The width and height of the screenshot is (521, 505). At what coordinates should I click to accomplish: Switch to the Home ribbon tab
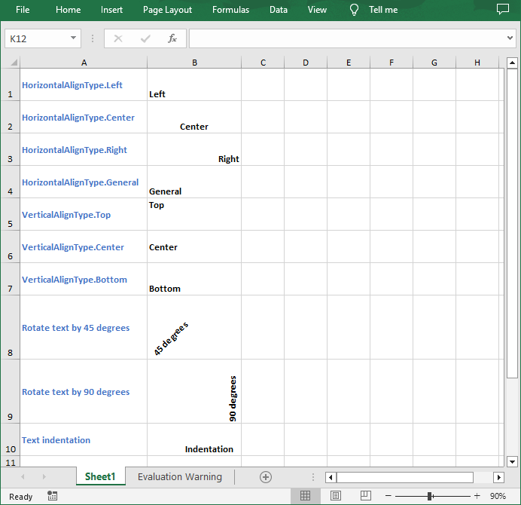point(68,10)
